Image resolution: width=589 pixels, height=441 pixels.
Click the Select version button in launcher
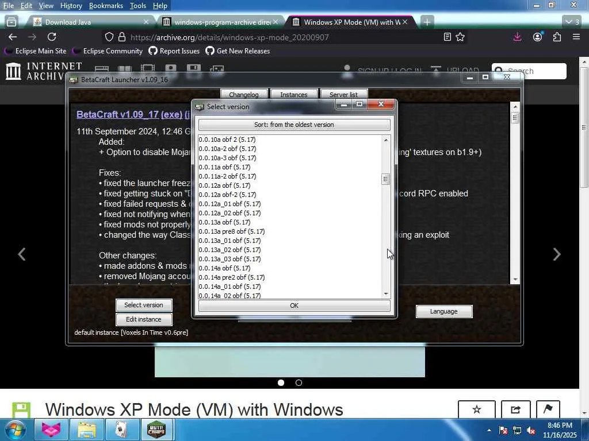[144, 305]
